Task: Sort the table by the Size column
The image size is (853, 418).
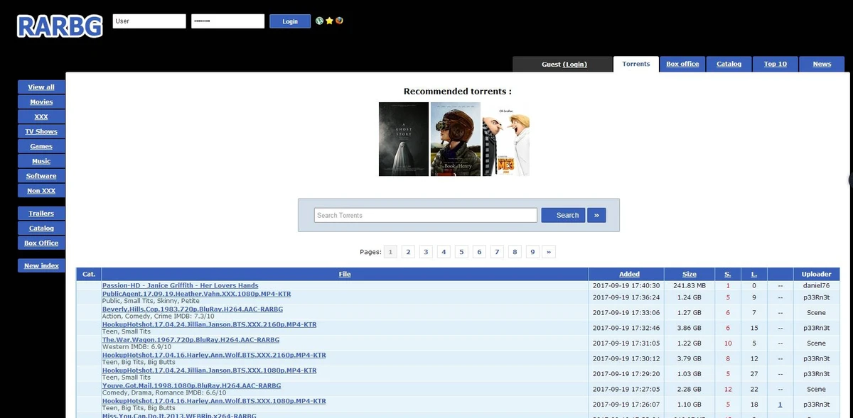Action: pyautogui.click(x=690, y=274)
